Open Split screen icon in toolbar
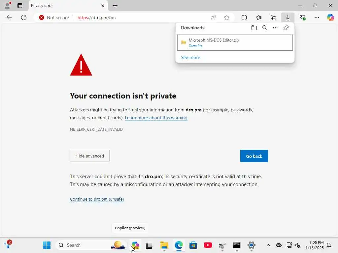Screen dimensions: 338x253 pyautogui.click(x=244, y=17)
